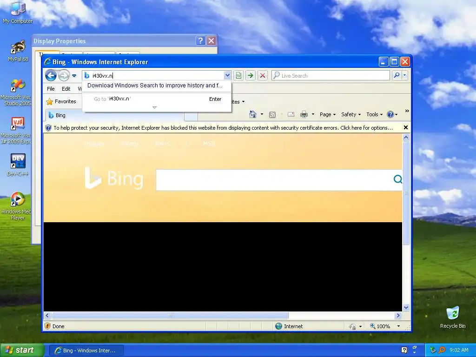
Task: Expand the Home button dropdown arrow
Action: 262,114
